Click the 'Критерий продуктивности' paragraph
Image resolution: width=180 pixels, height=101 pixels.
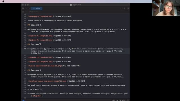76,85
